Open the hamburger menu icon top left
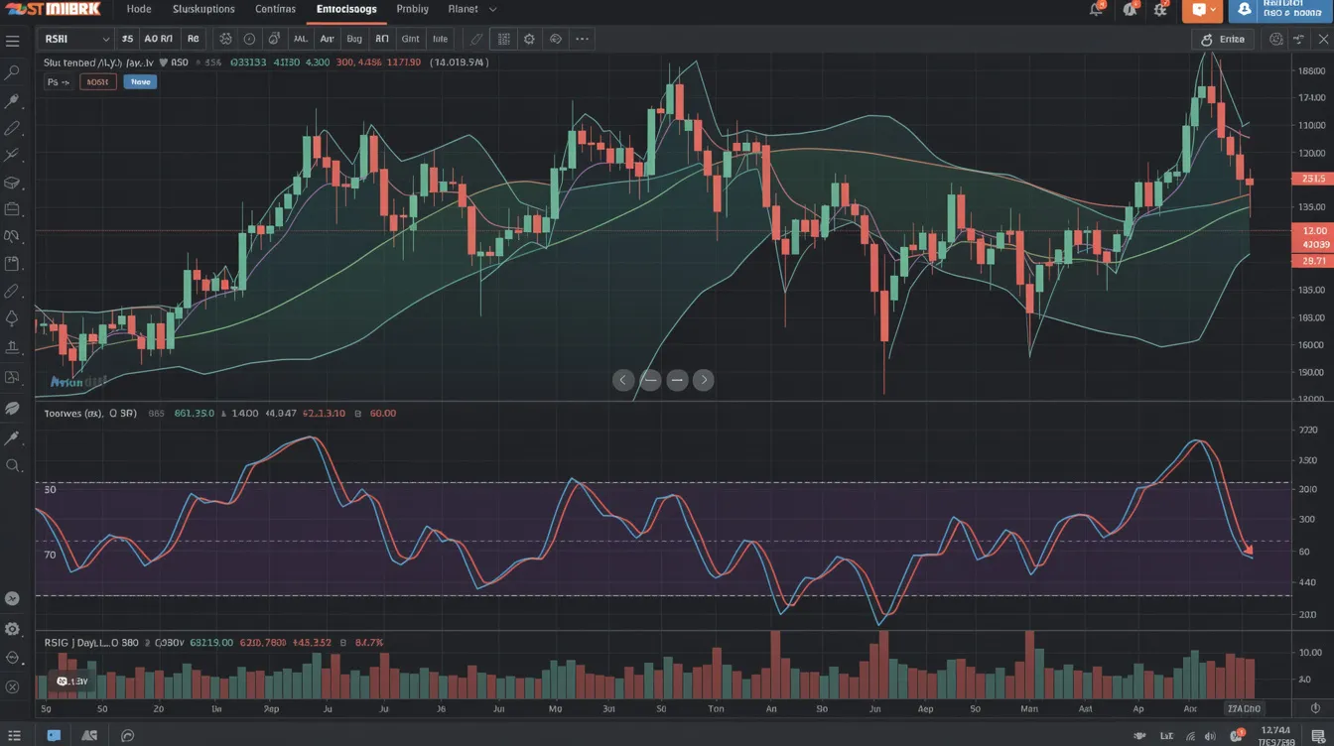This screenshot has width=1334, height=746. tap(13, 41)
